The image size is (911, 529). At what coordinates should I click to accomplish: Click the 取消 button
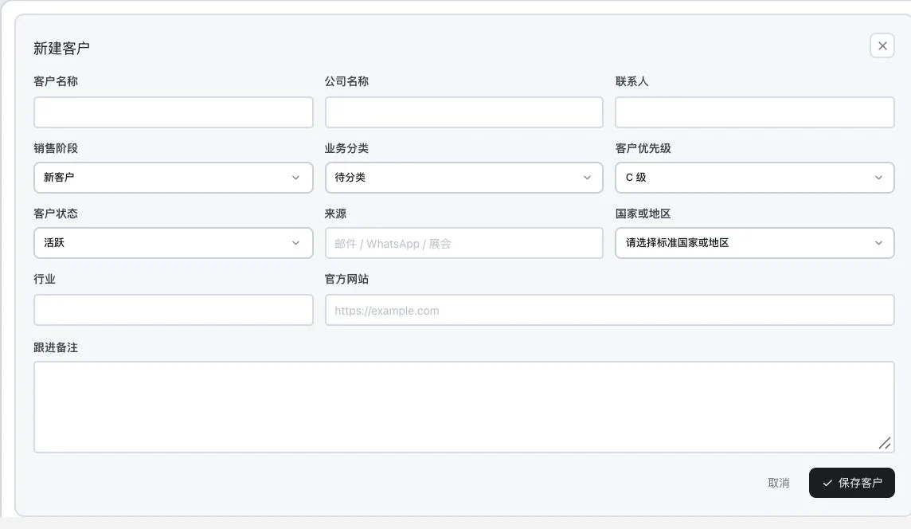779,483
